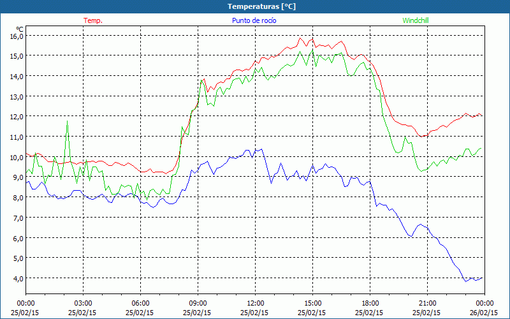The width and height of the screenshot is (510, 319).
Task: Select the red Temp. legend label
Action: tap(93, 20)
